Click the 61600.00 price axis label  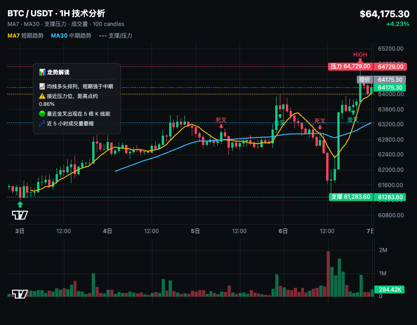coord(391,185)
